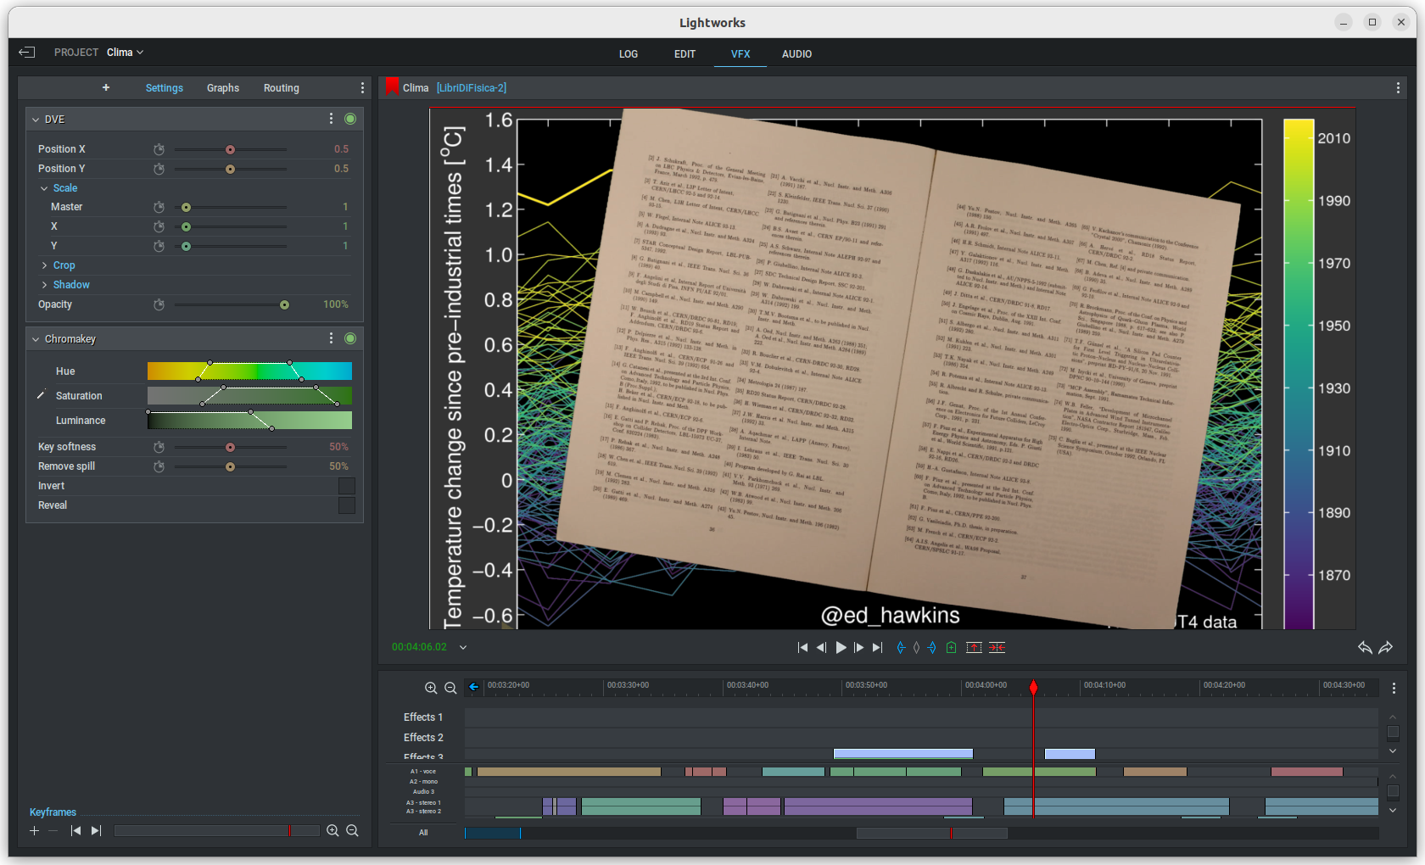Toggle keyframing stopwatch for Position X
The width and height of the screenshot is (1425, 865).
pyautogui.click(x=159, y=149)
